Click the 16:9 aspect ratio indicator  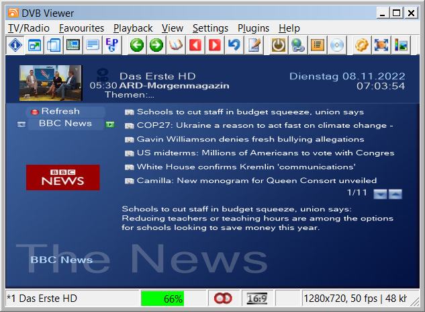(x=257, y=299)
